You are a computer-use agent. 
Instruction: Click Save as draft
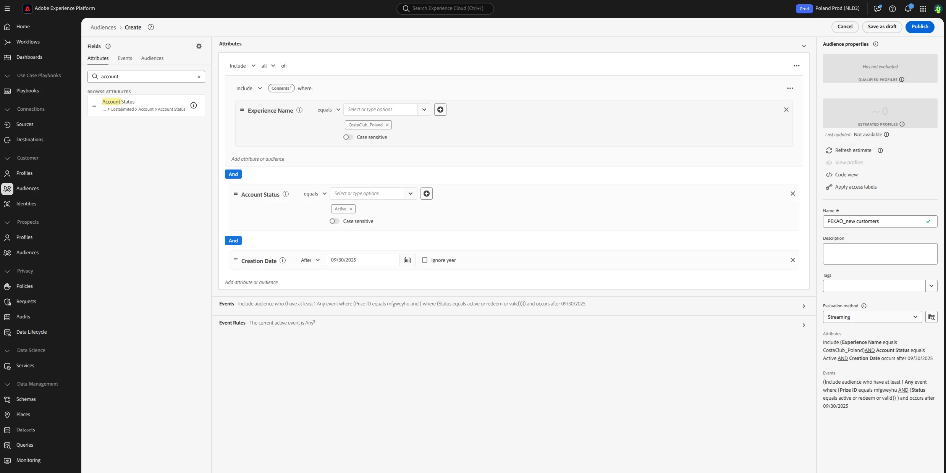click(882, 27)
